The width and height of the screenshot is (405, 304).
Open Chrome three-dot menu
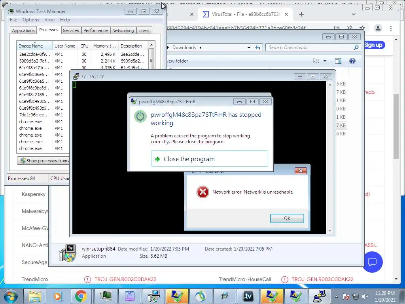[x=391, y=28]
